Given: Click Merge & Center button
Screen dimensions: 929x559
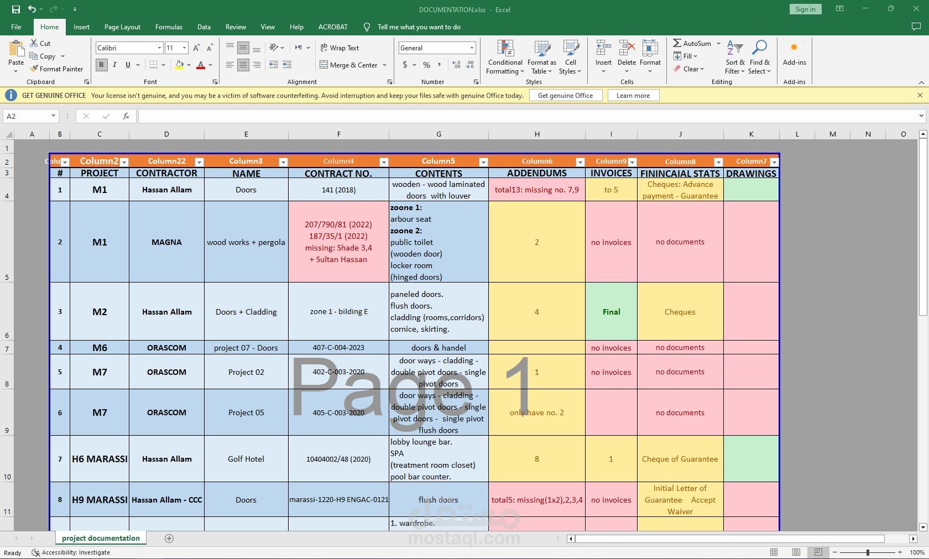Looking at the screenshot, I should pyautogui.click(x=349, y=65).
